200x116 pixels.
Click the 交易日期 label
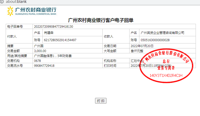click(x=110, y=46)
